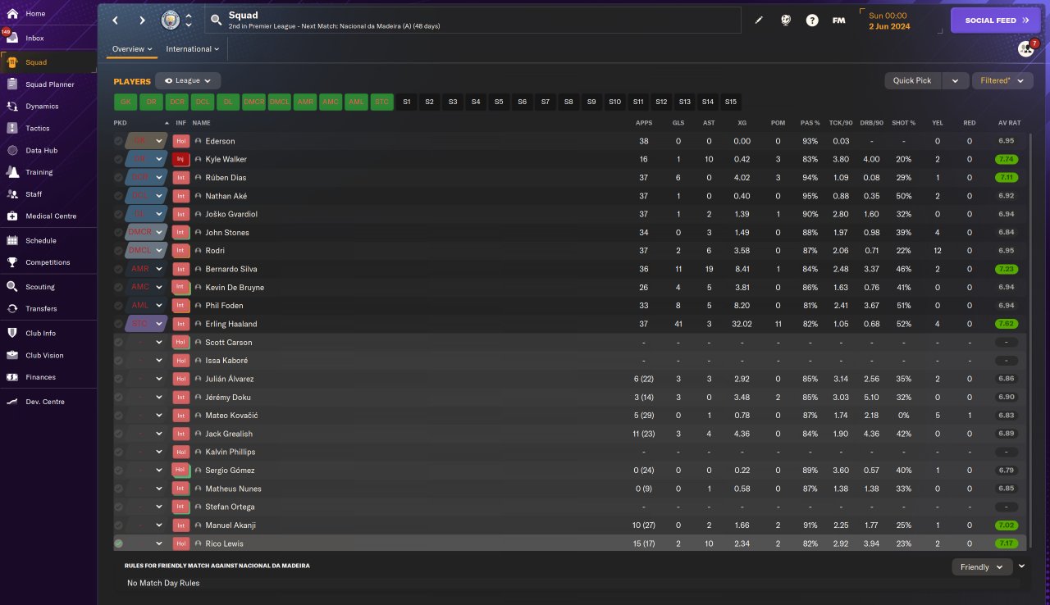The height and width of the screenshot is (605, 1050).
Task: Open the Transfers section icon
Action: click(12, 309)
